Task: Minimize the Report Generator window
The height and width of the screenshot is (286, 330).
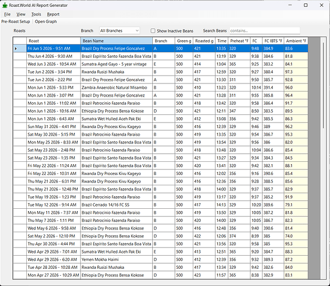Action: [x=290, y=5]
